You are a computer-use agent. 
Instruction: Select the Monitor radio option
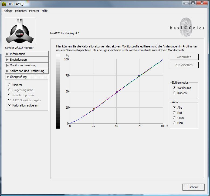coord(10,85)
